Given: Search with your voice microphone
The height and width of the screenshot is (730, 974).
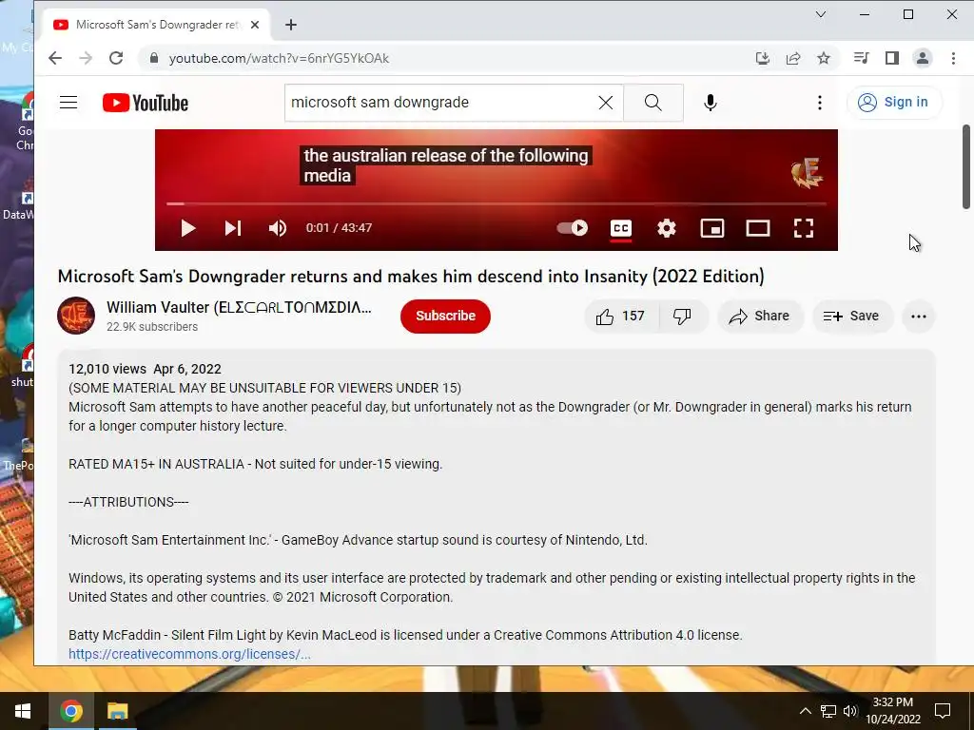Looking at the screenshot, I should (x=711, y=103).
